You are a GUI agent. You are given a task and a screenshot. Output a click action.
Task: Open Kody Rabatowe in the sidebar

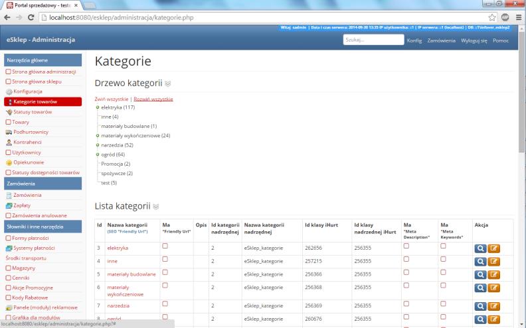click(x=30, y=298)
